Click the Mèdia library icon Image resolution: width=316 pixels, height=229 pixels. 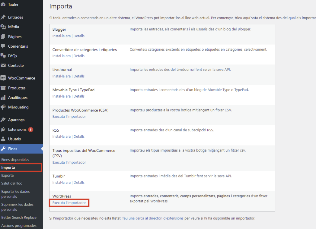(3, 27)
